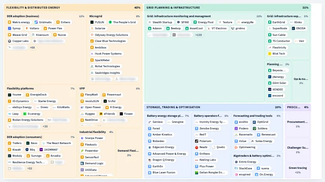Image resolution: width=325 pixels, height=182 pixels.
Task: Click the The React Network chip
Action: pos(57,143)
